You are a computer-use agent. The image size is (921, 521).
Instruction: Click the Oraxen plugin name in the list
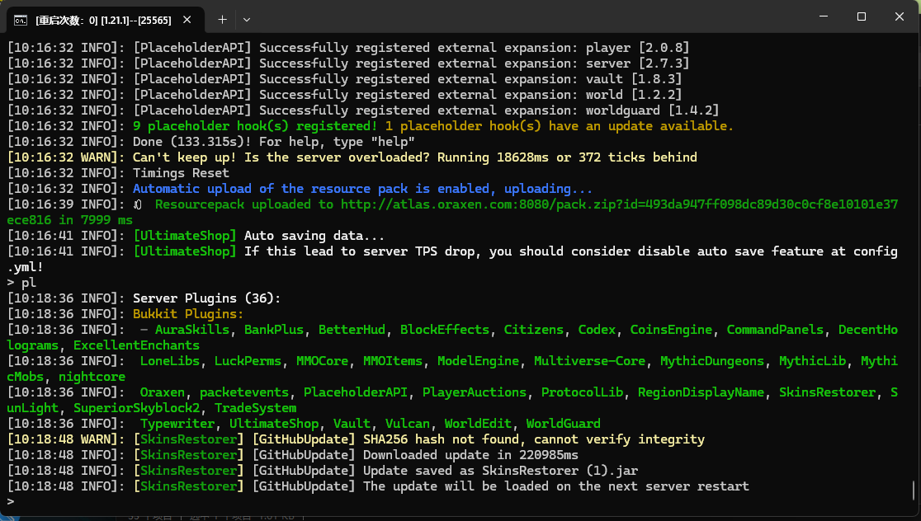pos(163,392)
